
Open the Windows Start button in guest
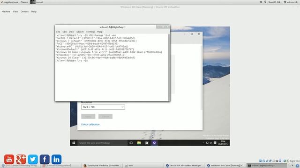[74, 143]
